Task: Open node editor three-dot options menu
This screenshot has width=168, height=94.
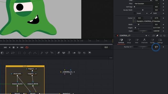Action: [x=111, y=58]
